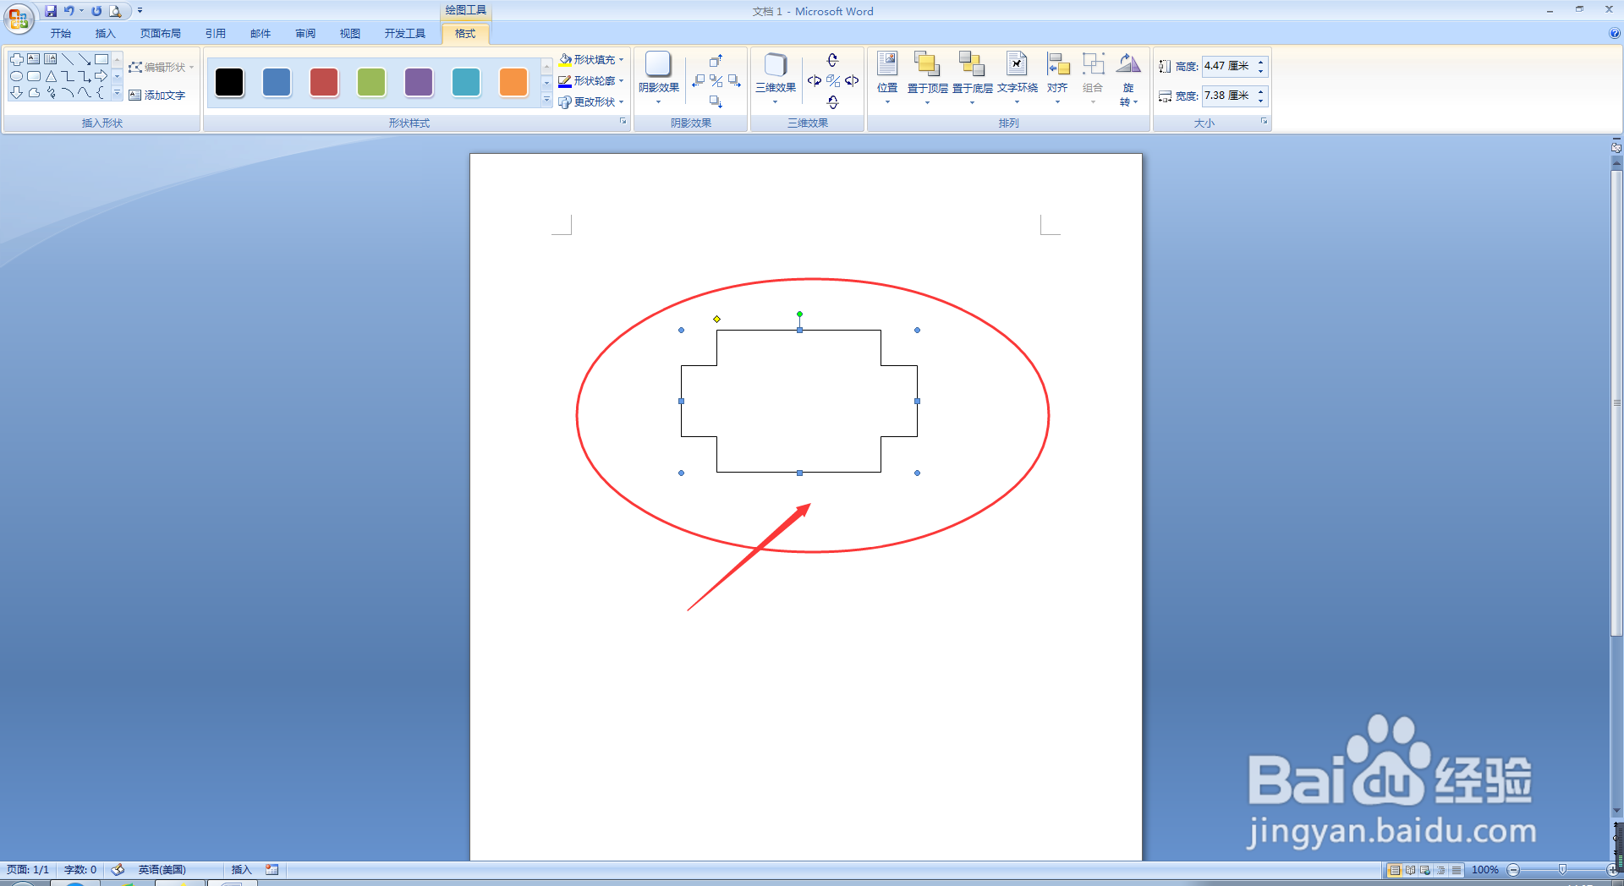
Task: Tilt 3-D effect down
Action: tap(832, 101)
